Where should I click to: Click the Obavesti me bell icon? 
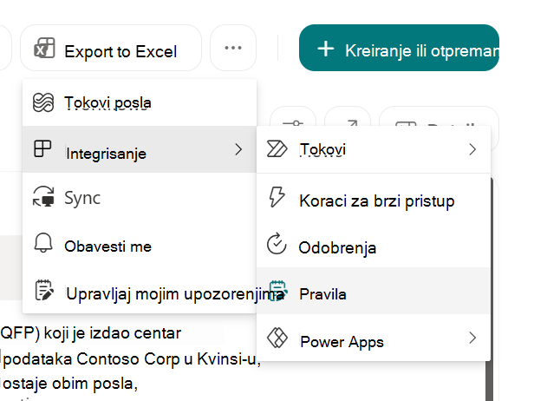point(43,243)
